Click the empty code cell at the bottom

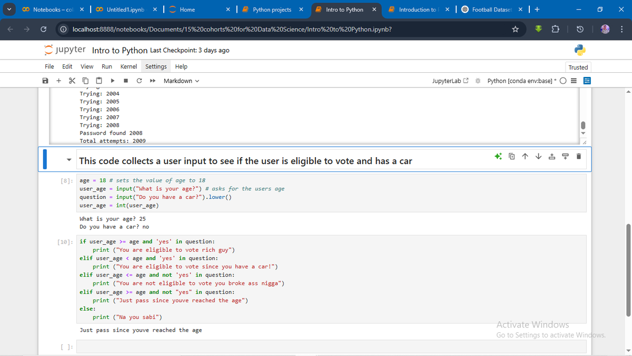(331, 347)
